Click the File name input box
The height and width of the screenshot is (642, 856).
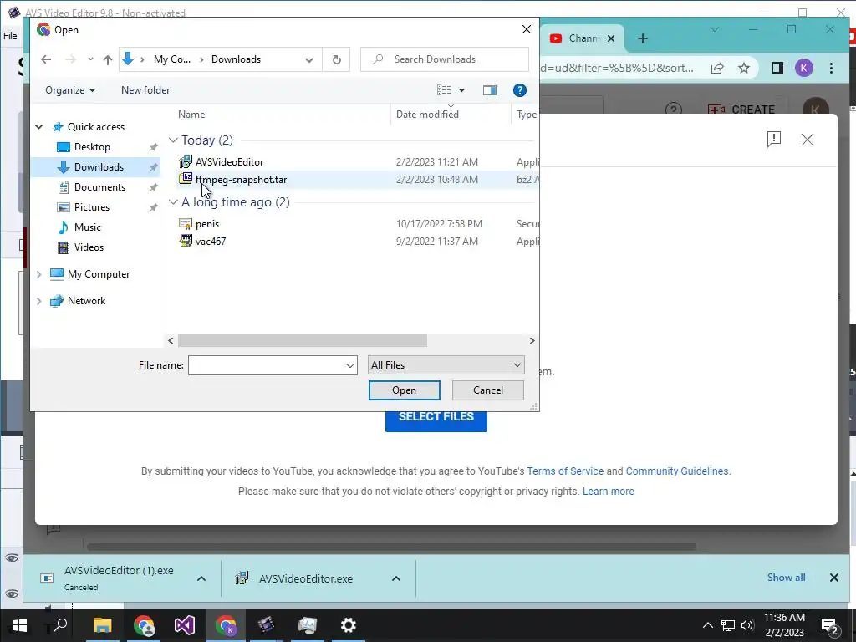pos(266,365)
